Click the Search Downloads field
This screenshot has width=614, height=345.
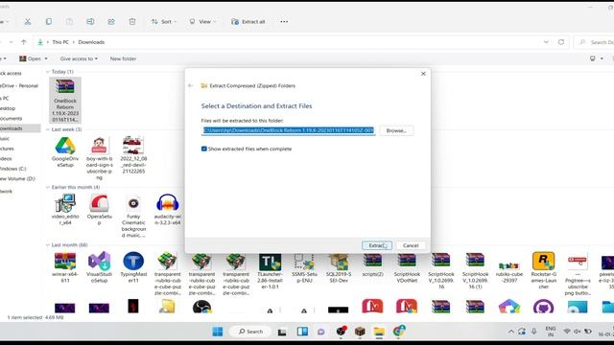594,42
